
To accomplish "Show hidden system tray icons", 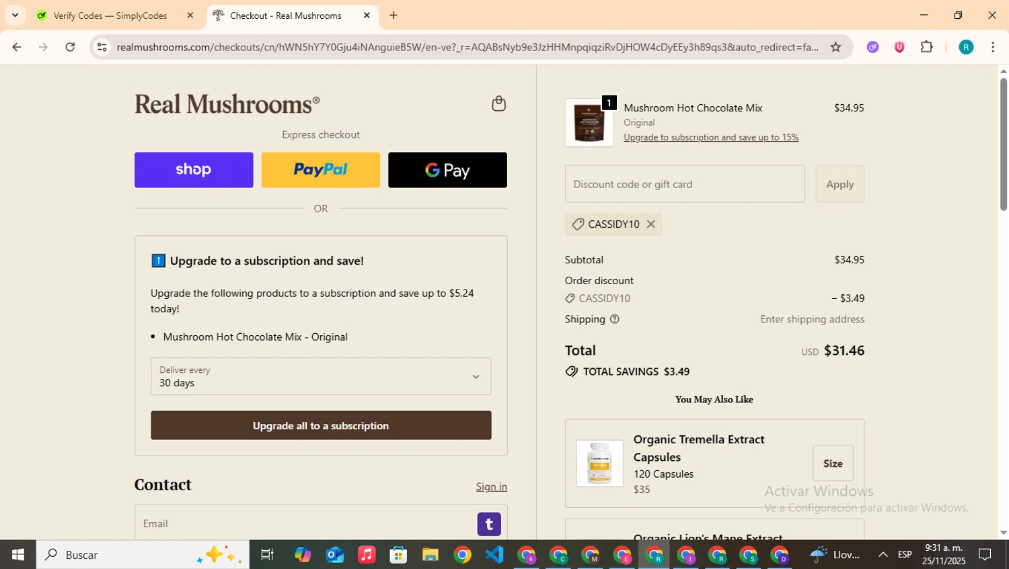I will [883, 555].
